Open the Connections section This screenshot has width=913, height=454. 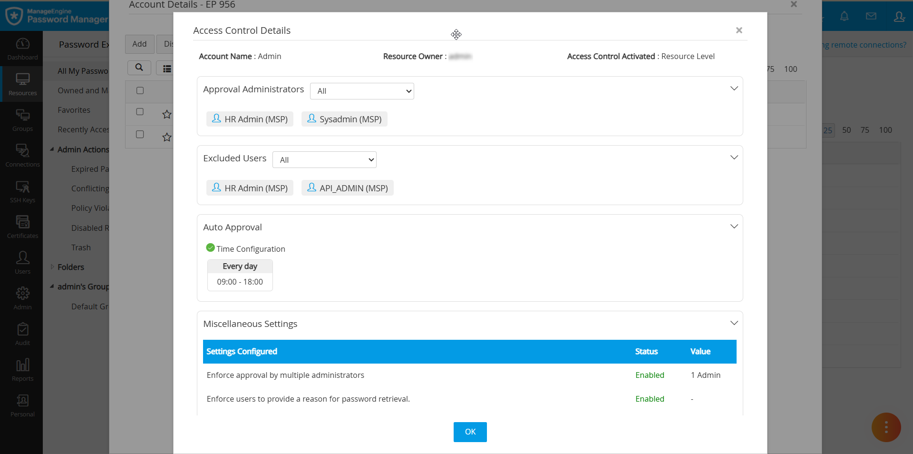tap(22, 155)
